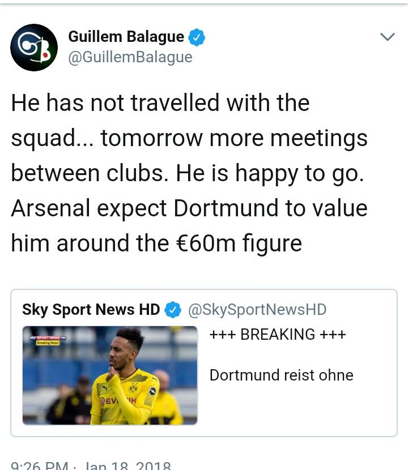Open Guillem Balague's profile avatar

click(34, 48)
